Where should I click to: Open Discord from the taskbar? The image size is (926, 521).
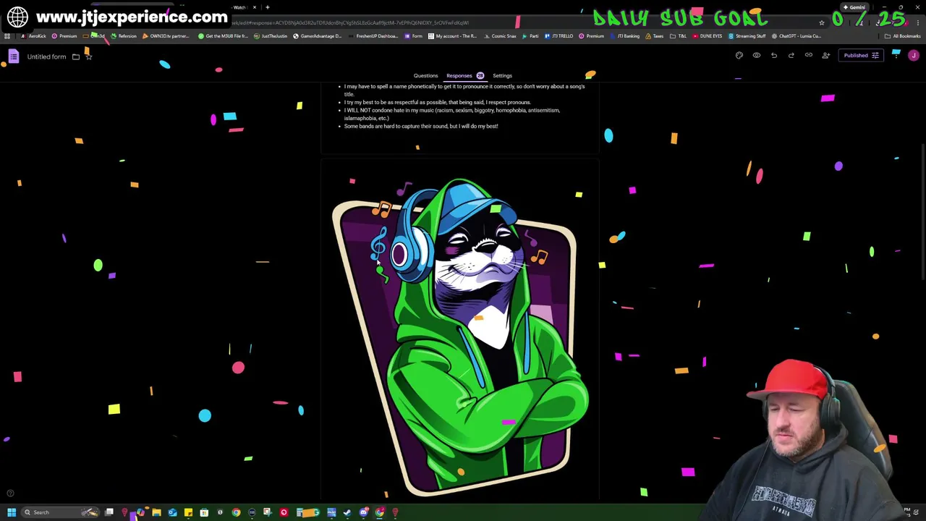pos(363,512)
